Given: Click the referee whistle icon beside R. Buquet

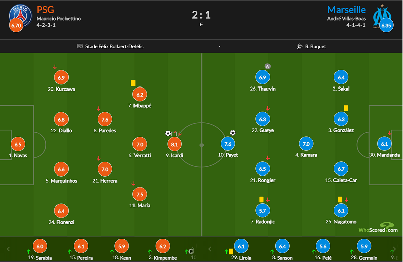Looking at the screenshot, I should (x=299, y=46).
